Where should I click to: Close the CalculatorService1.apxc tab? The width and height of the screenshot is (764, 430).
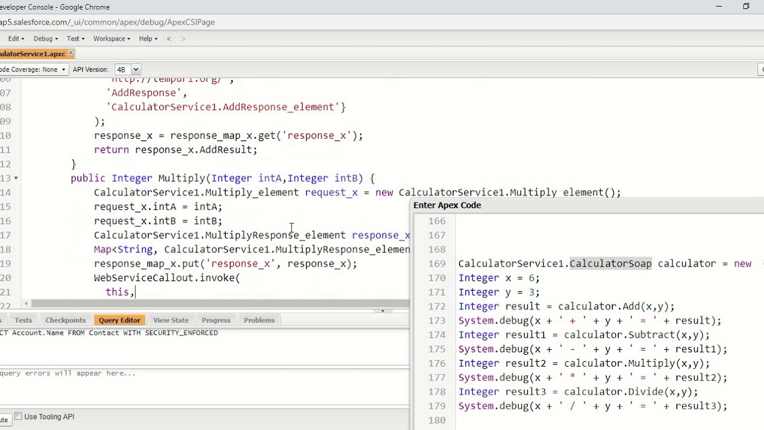pos(71,53)
